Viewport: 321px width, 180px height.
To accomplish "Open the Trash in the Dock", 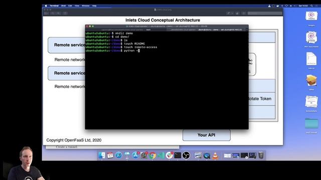I will (x=261, y=155).
